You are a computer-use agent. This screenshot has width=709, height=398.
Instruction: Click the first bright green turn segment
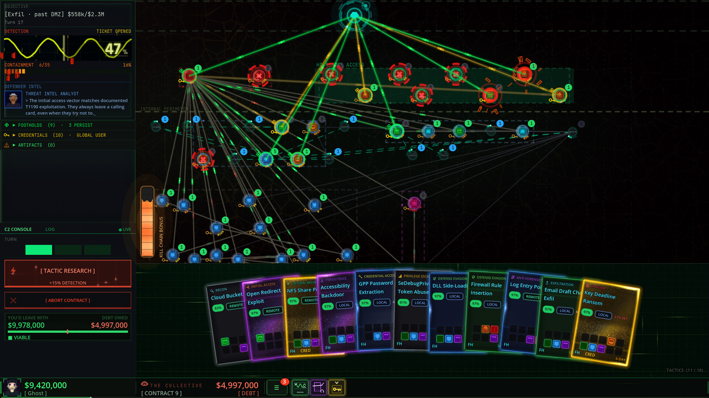click(39, 250)
